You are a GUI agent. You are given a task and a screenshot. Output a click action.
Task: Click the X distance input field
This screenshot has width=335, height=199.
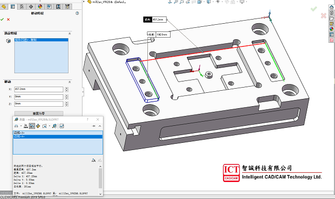39,89
